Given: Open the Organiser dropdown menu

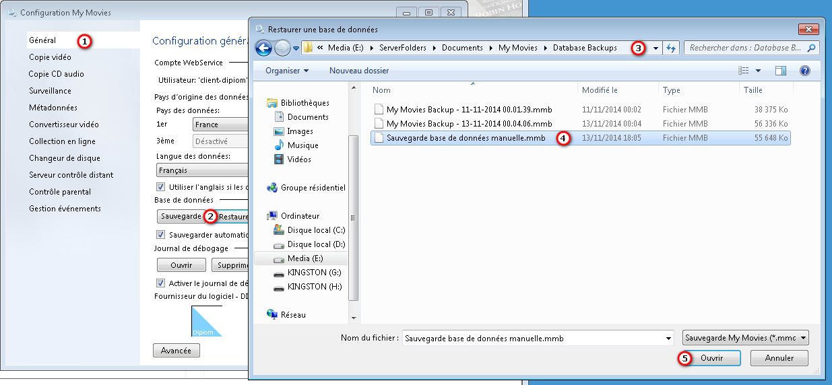Looking at the screenshot, I should 287,71.
